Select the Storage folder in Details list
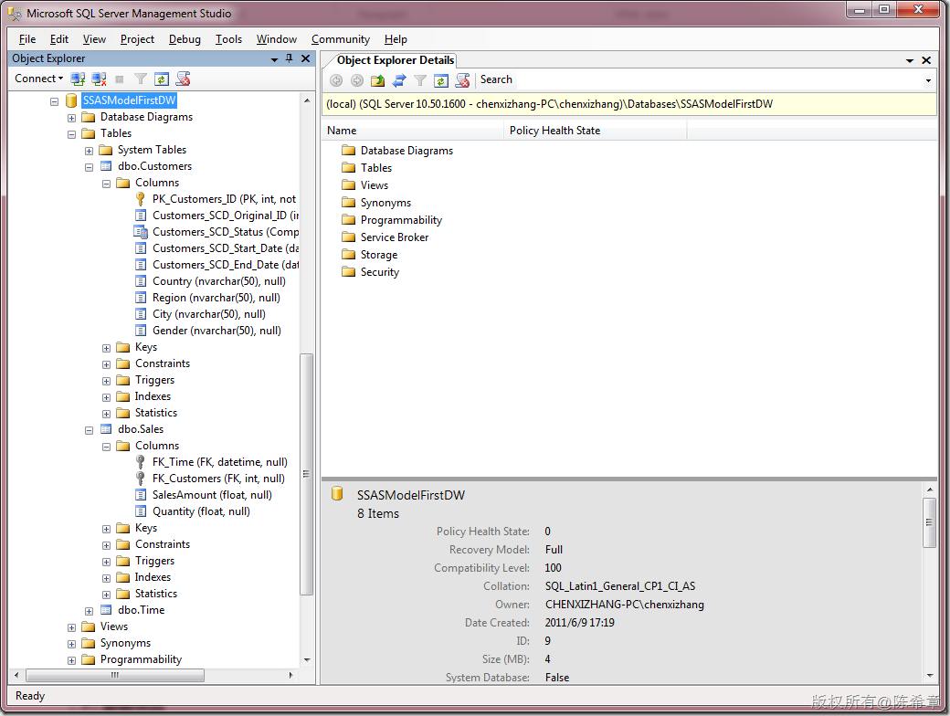The height and width of the screenshot is (716, 950). tap(370, 255)
